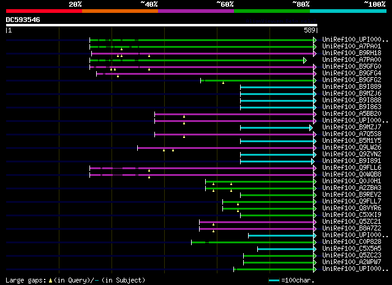
Task: Select the UniRef100_A2WPW7 label
Action: pyautogui.click(x=352, y=262)
